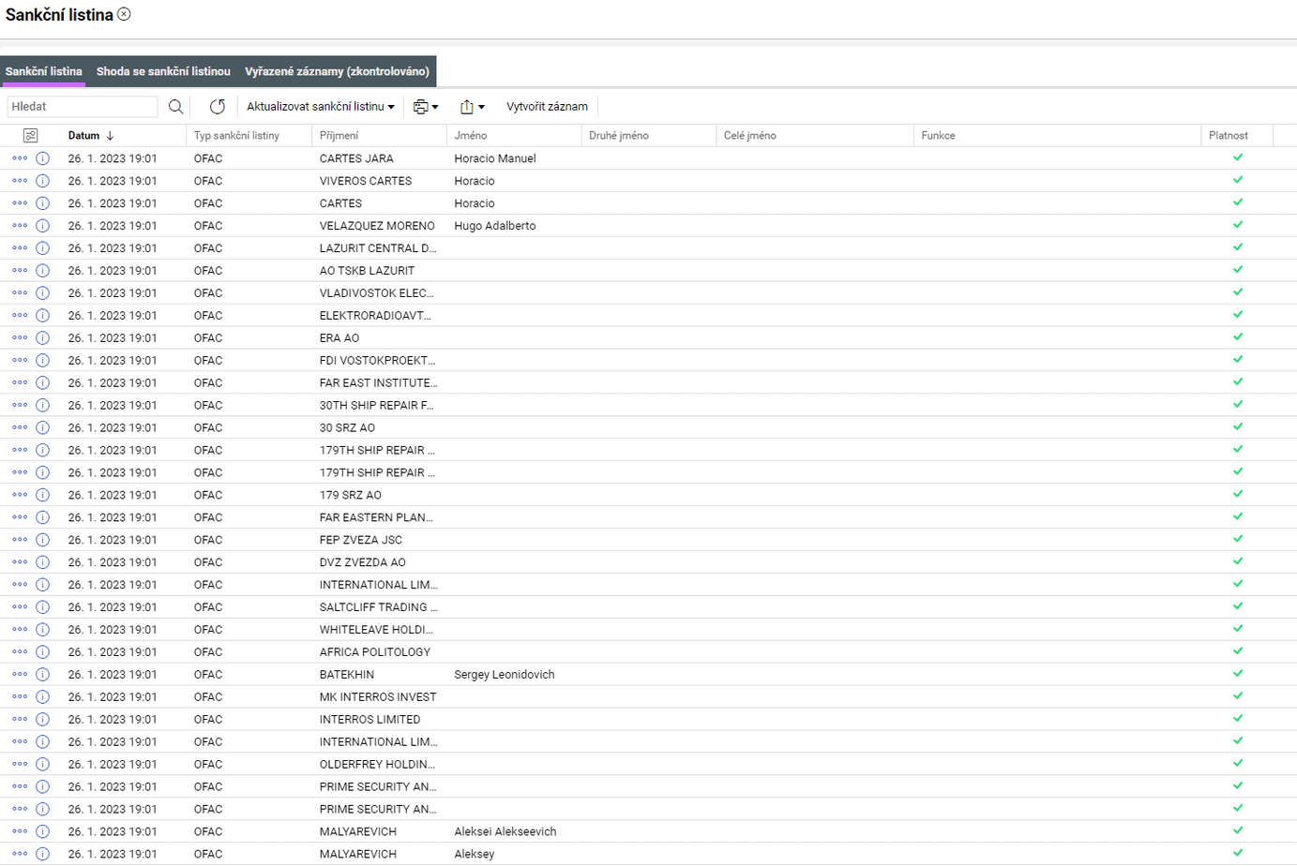Viewport: 1297px width, 866px height.
Task: Open row actions for FEP ZVEZA JSC
Action: click(20, 541)
